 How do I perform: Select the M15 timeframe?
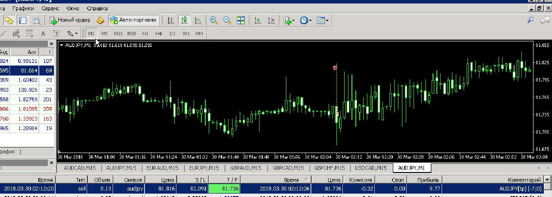(118, 33)
